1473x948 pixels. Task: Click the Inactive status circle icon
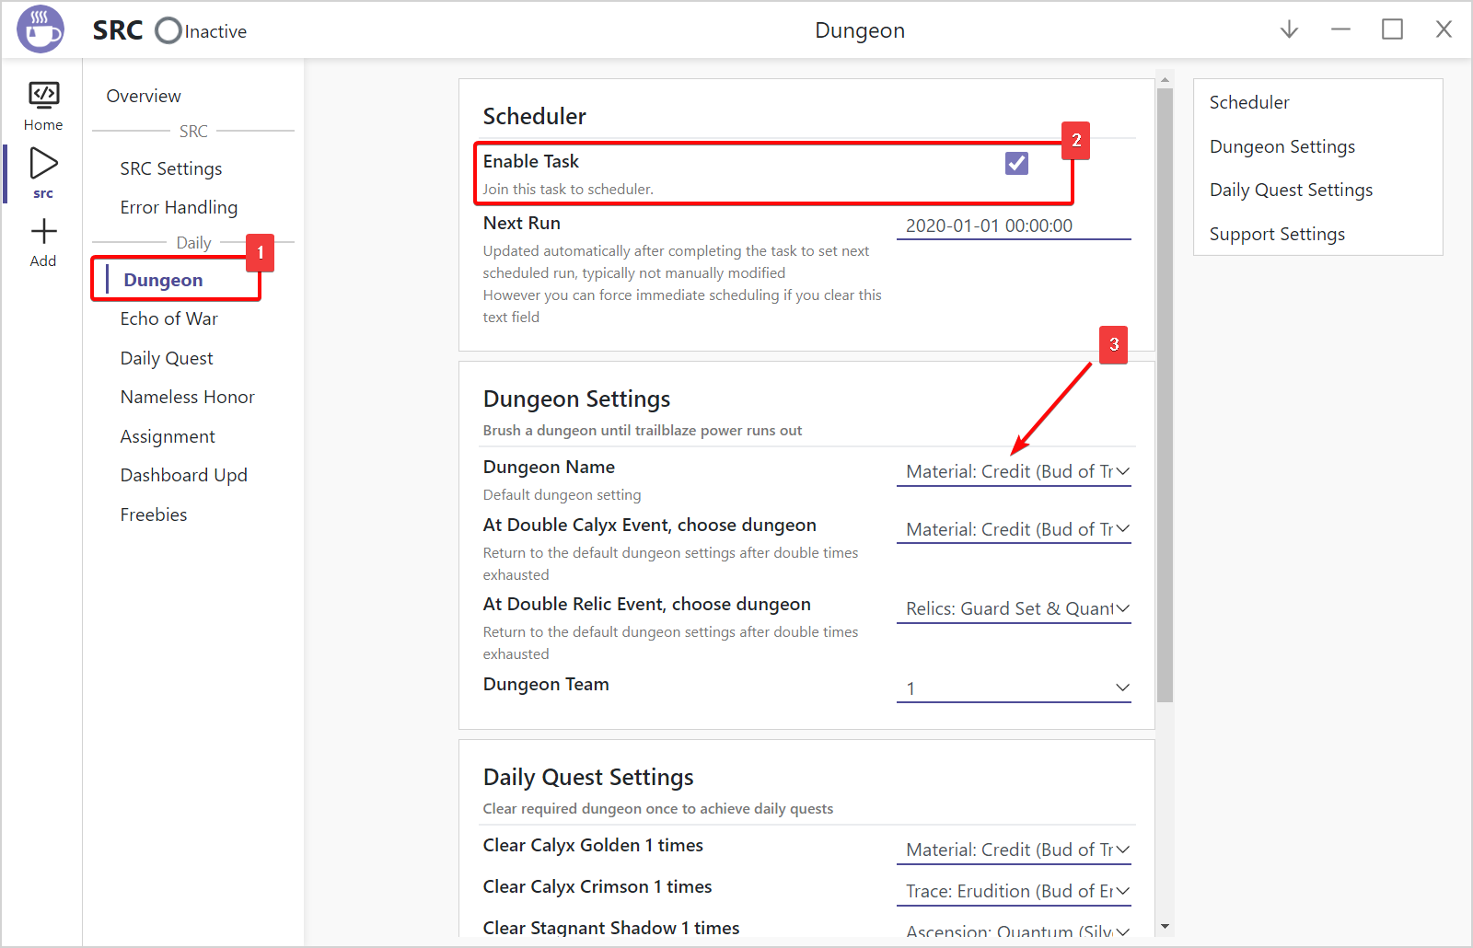tap(168, 30)
